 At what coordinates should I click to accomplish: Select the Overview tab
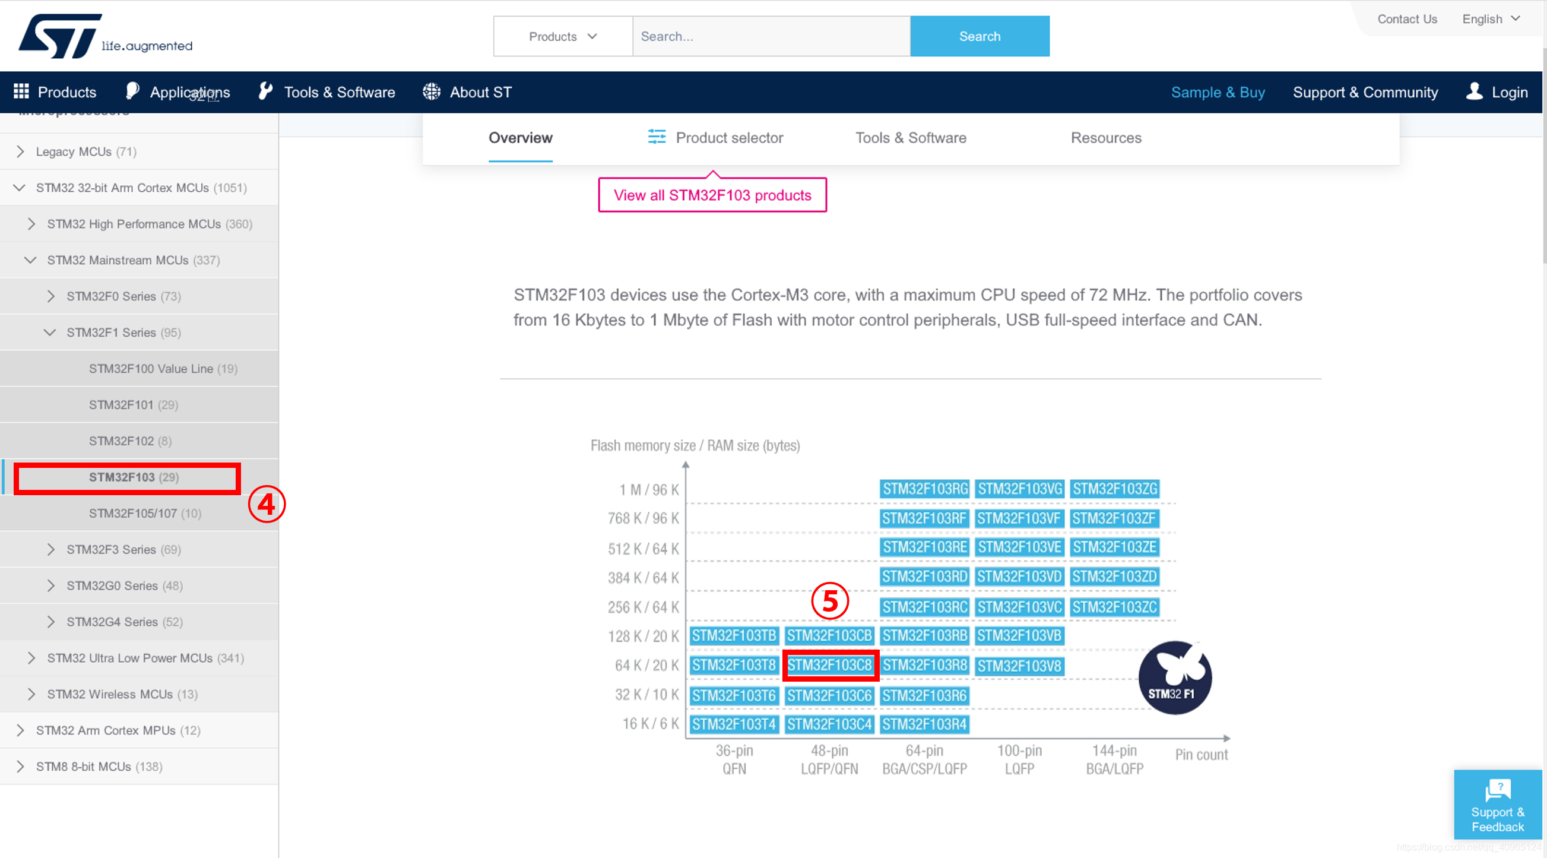pyautogui.click(x=520, y=138)
